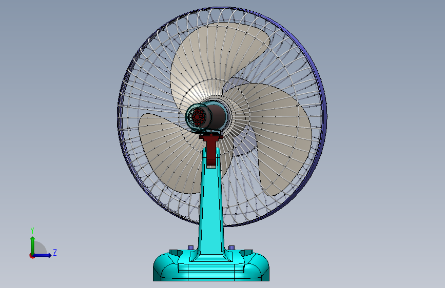Select the cyan fan base
The image size is (445, 288).
(x=211, y=265)
